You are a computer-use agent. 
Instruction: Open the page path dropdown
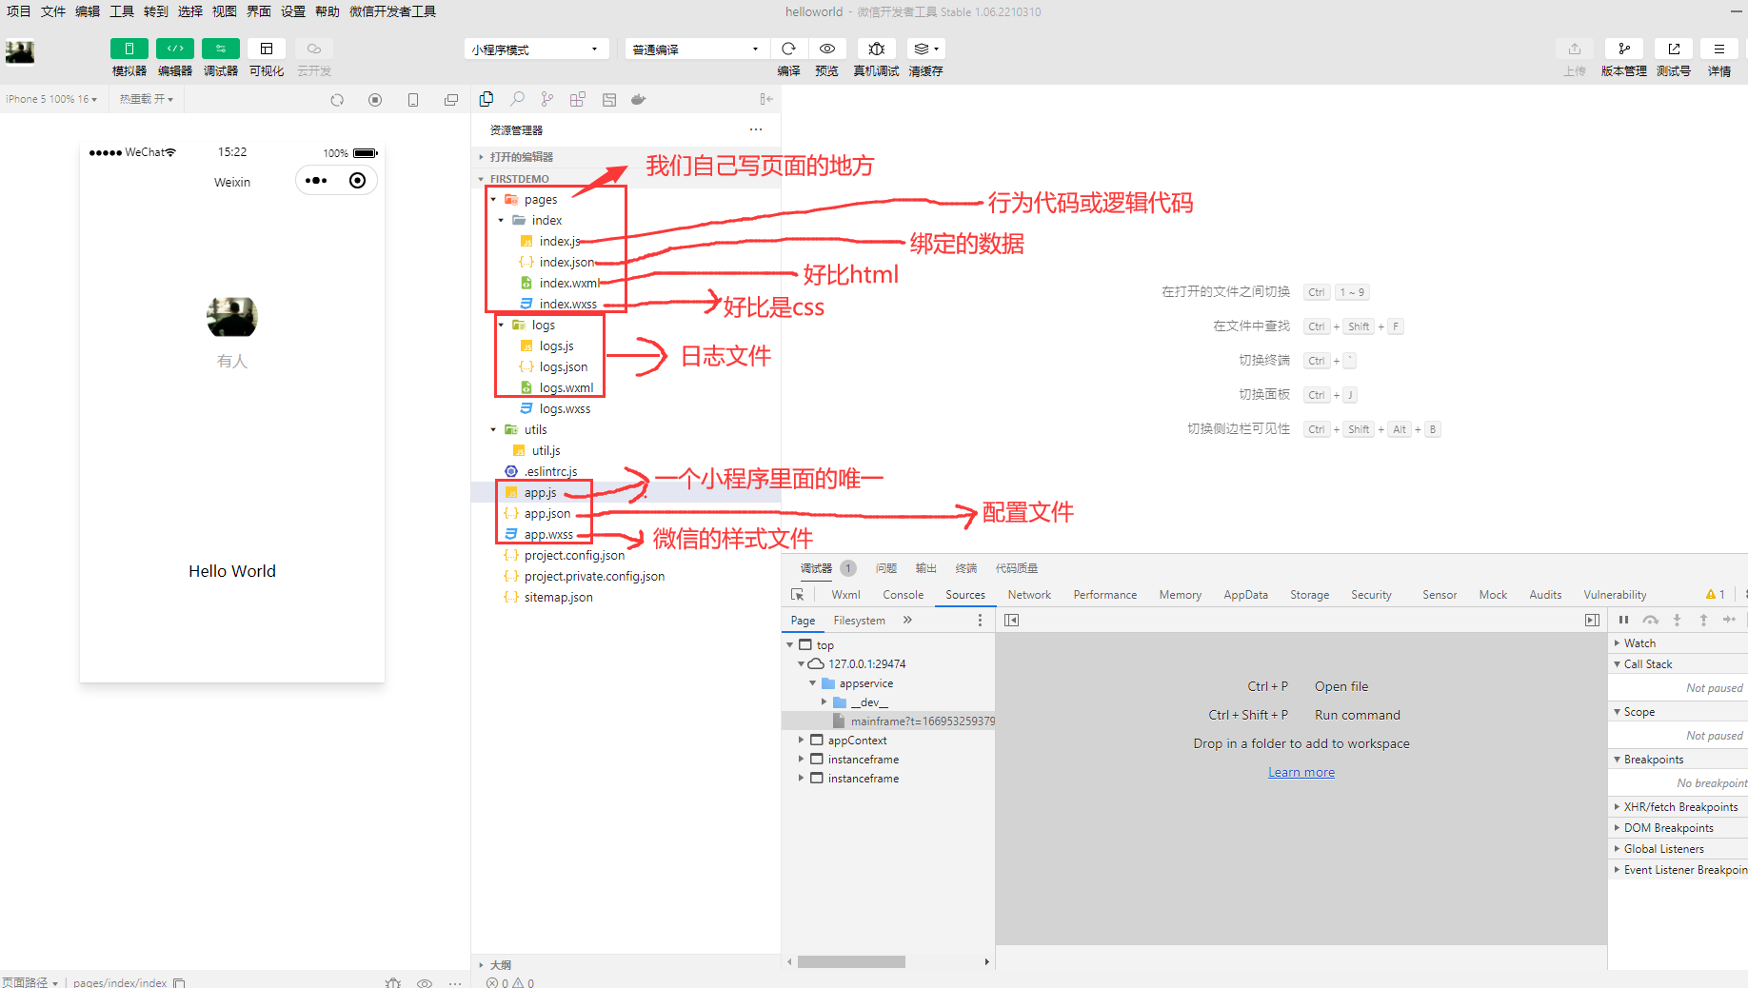(30, 982)
